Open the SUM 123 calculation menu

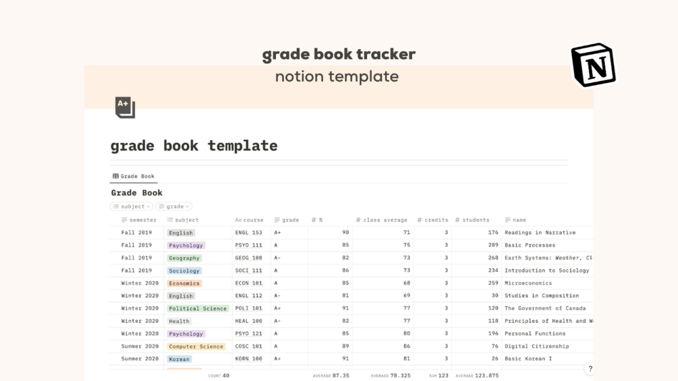439,376
